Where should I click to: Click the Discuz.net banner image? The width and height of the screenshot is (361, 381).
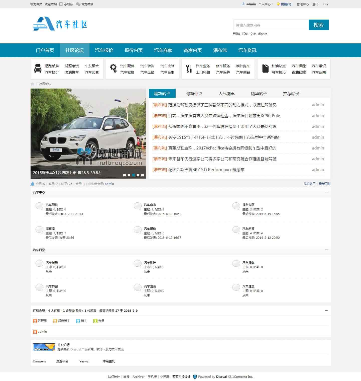point(44,347)
